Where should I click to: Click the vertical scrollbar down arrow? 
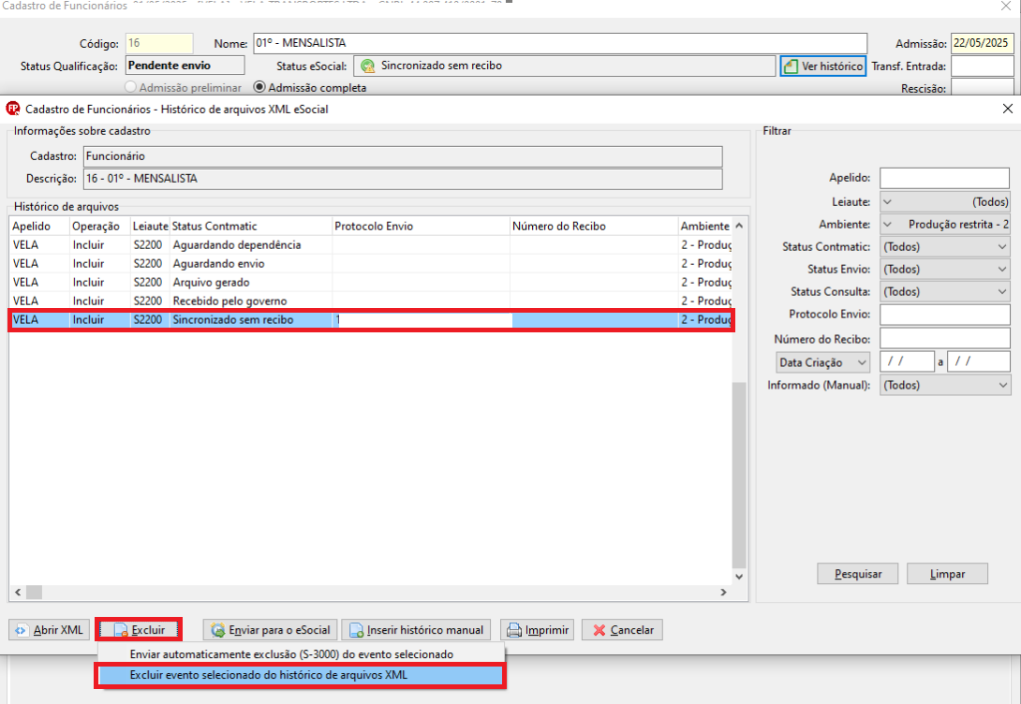(739, 576)
